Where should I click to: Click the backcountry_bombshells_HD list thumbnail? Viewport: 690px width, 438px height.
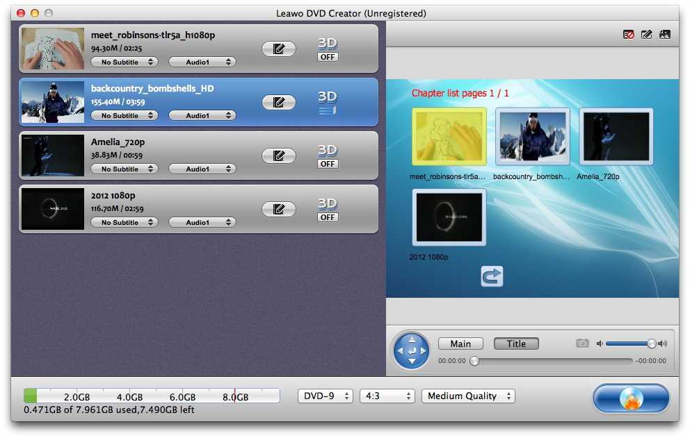[53, 102]
